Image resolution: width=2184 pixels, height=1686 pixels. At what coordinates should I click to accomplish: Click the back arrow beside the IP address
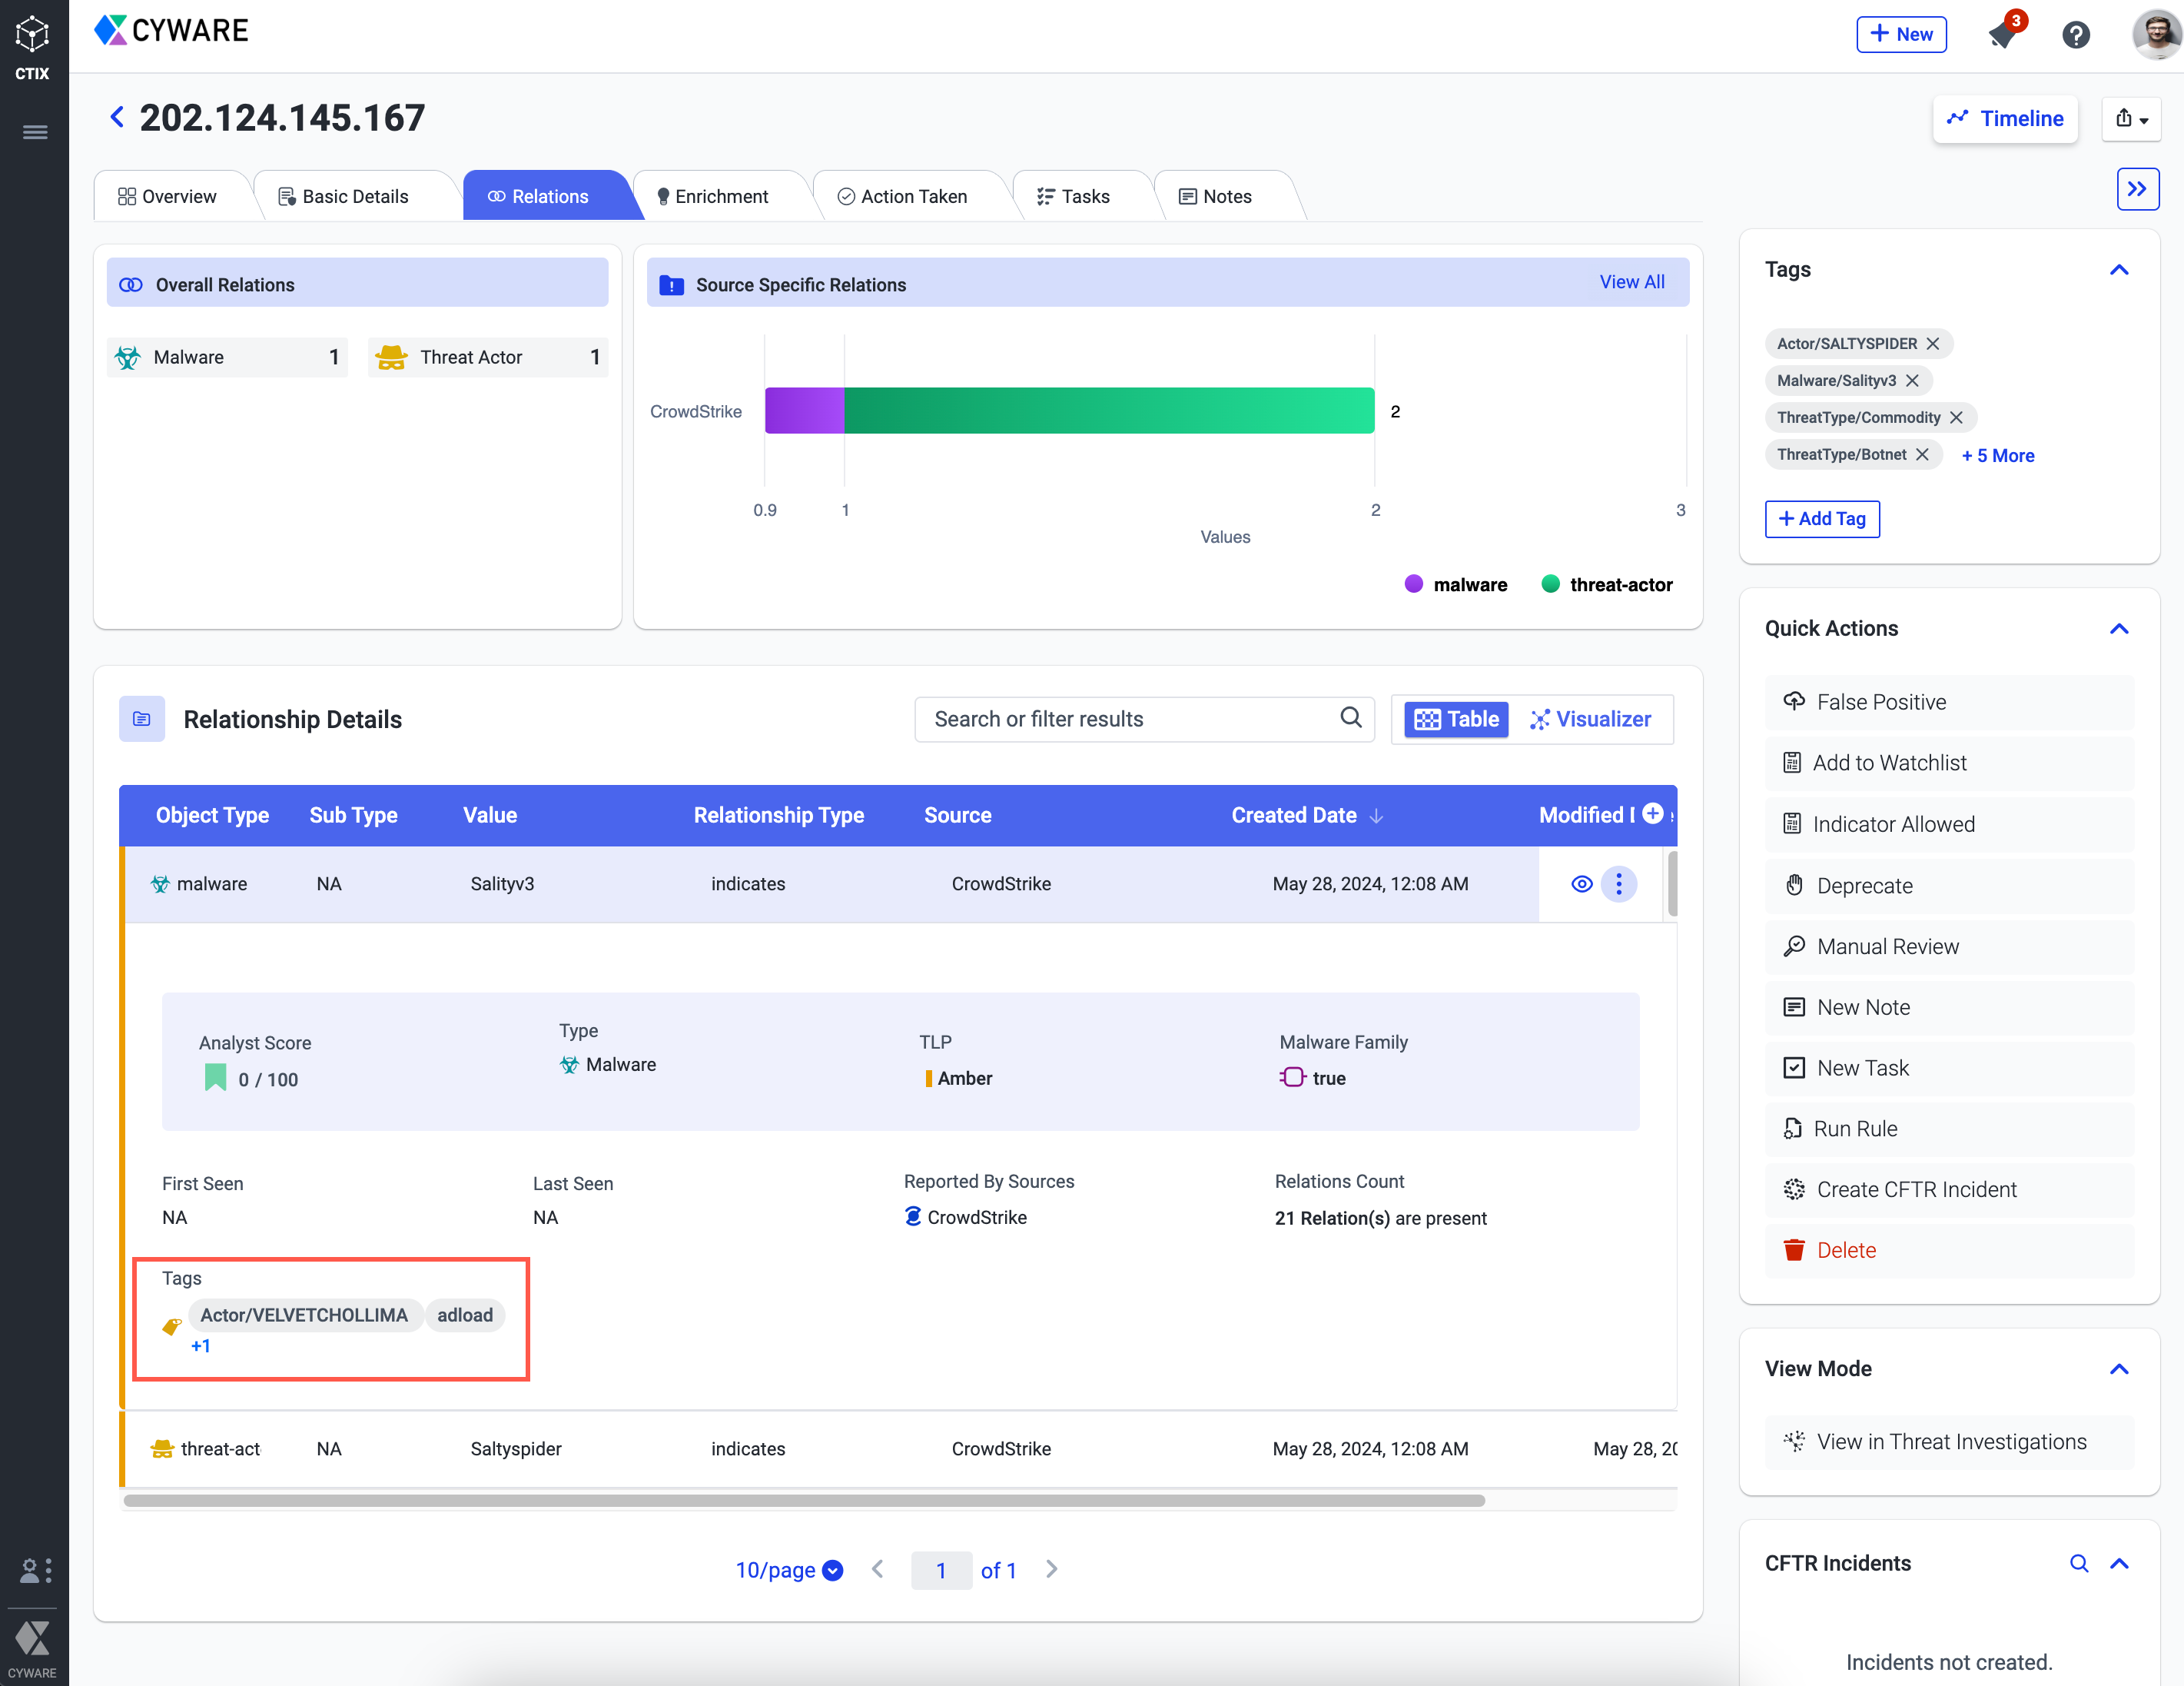tap(117, 118)
